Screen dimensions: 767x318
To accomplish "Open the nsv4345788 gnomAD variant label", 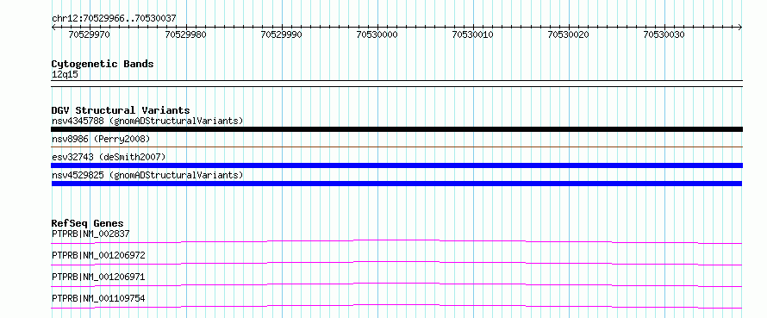I will (x=147, y=121).
